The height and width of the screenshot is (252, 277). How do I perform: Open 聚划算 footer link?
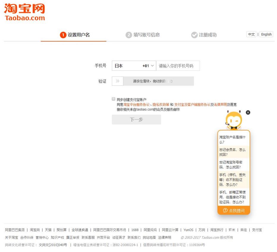pyautogui.click(x=62, y=230)
